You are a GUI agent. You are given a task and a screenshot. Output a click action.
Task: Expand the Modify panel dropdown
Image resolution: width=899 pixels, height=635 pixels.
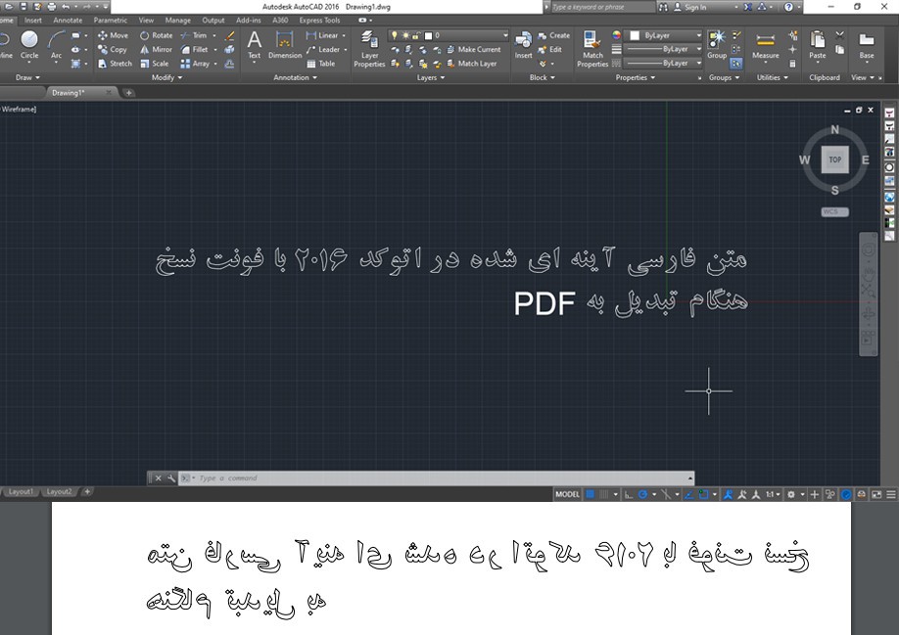coord(166,77)
